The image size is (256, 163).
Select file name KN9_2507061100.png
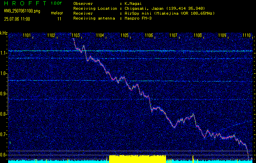22,11
